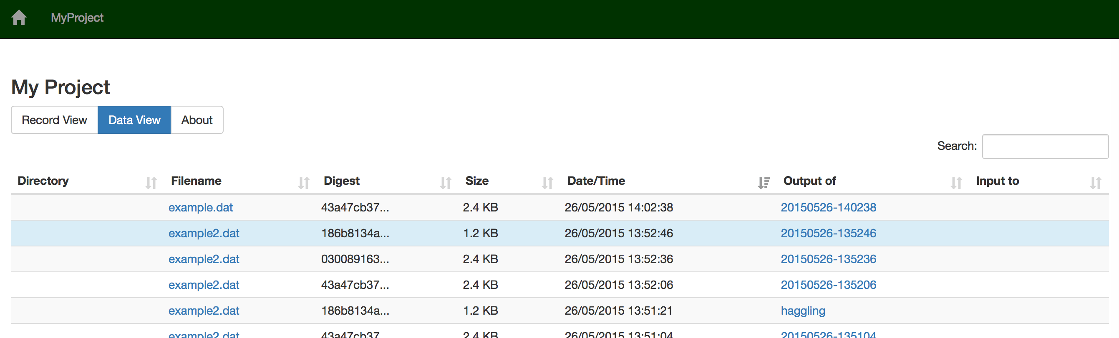
Task: Sort table by Filename column arrows
Action: 304,183
